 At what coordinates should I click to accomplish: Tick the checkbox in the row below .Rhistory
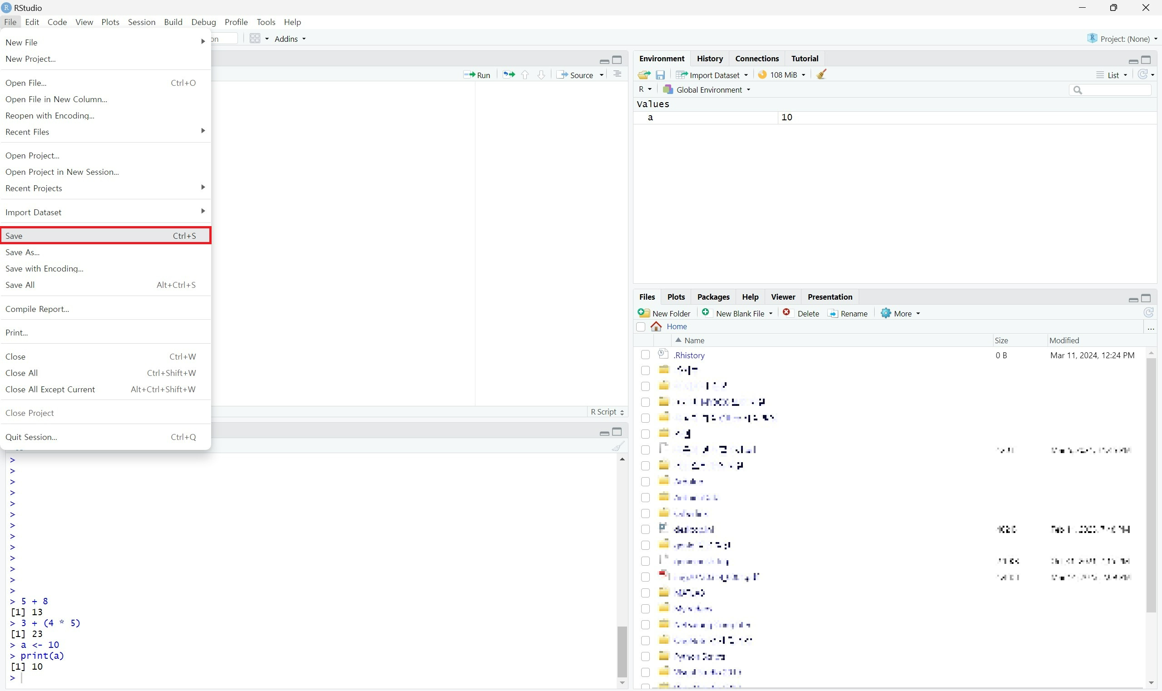pos(645,370)
